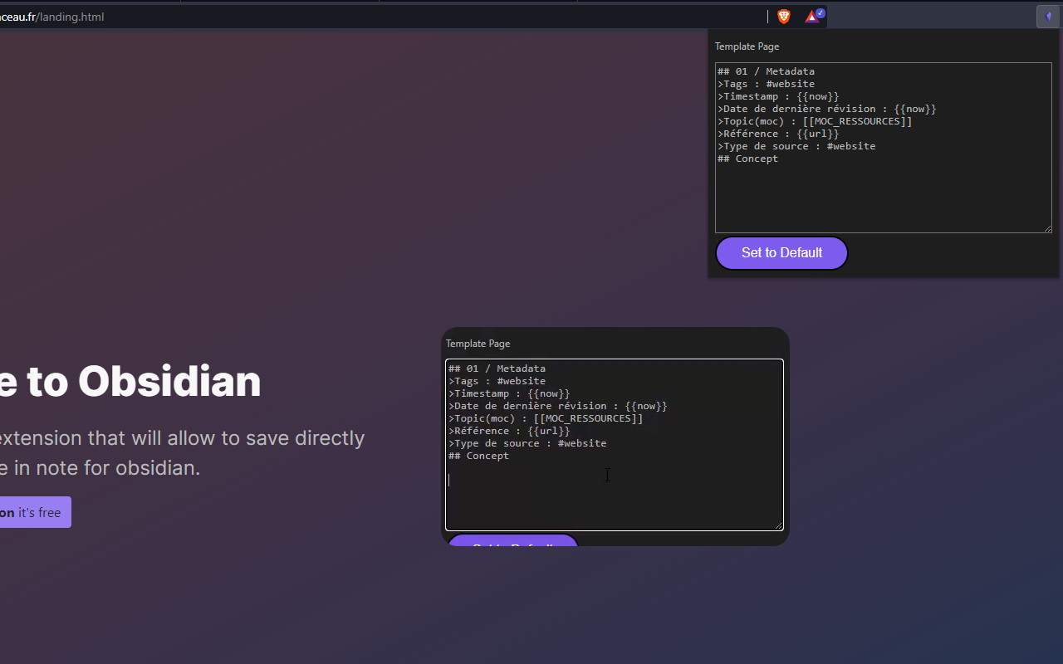Click the landing page template textarea

click(615, 445)
